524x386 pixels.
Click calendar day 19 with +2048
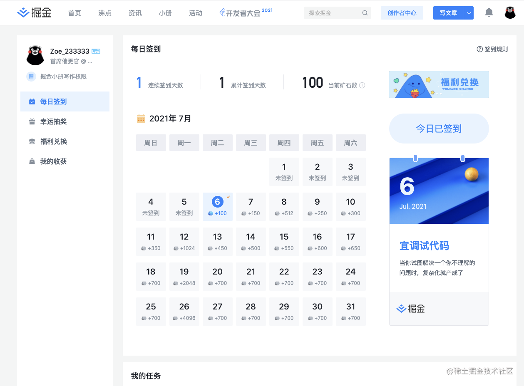[184, 277]
